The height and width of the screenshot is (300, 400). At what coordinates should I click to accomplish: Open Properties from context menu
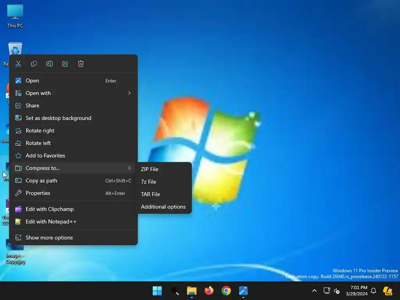click(x=73, y=193)
